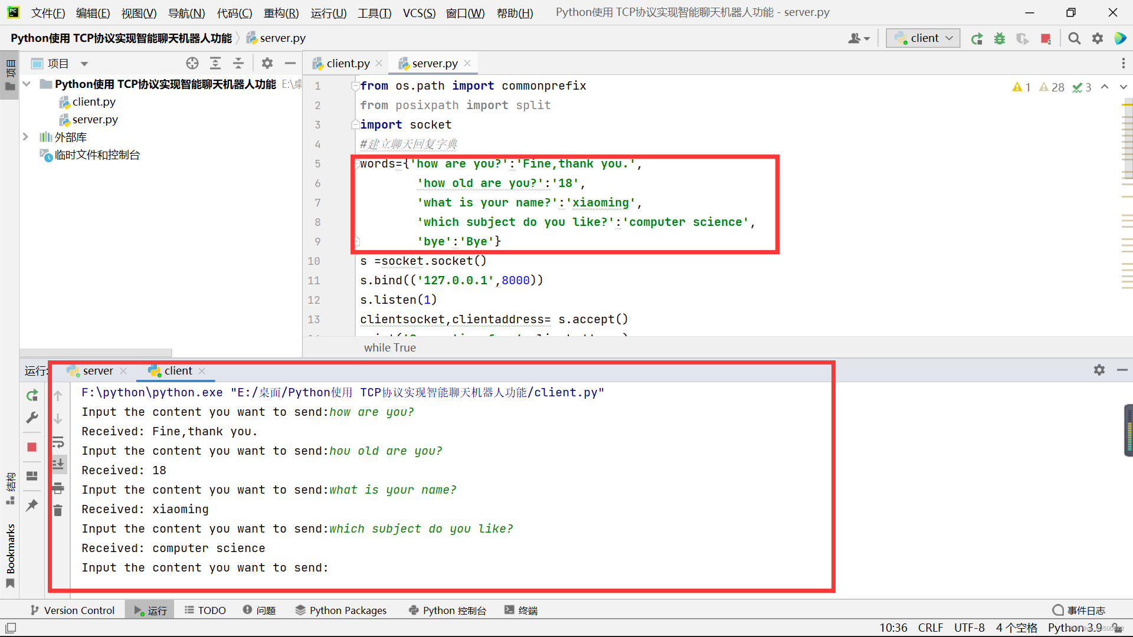Switch to the client.py editor tab
Viewport: 1133px width, 637px height.
[348, 63]
